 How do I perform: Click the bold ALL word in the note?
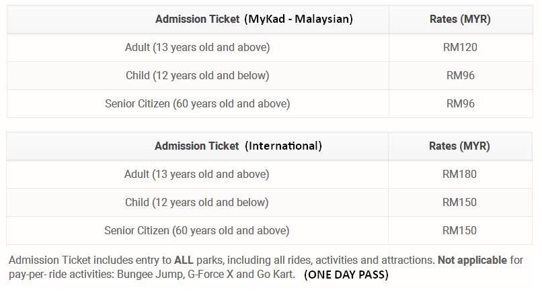tap(184, 260)
